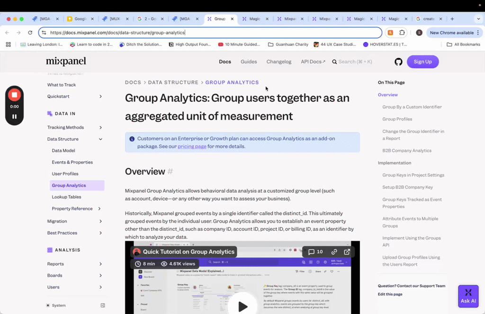This screenshot has width=485, height=314.
Task: Expand the Property Reference item
Action: click(x=99, y=209)
